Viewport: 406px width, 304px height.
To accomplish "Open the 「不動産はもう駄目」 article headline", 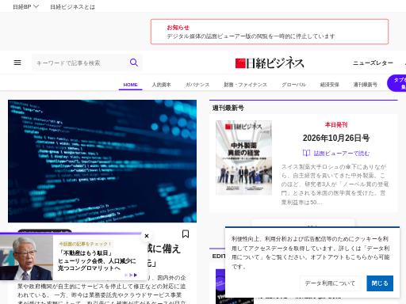I will coord(97,261).
